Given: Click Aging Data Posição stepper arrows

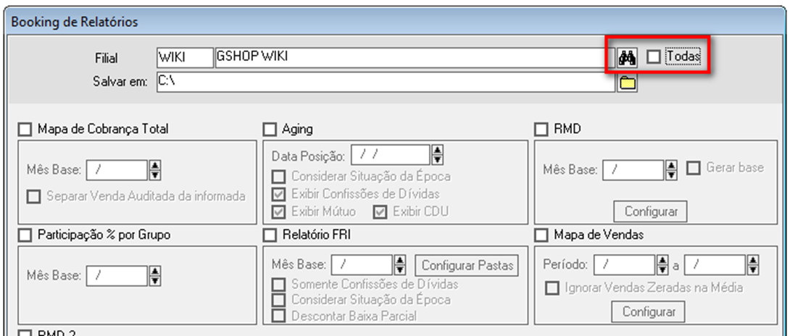Looking at the screenshot, I should click(x=438, y=155).
